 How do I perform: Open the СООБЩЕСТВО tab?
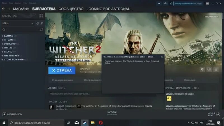[71, 9]
